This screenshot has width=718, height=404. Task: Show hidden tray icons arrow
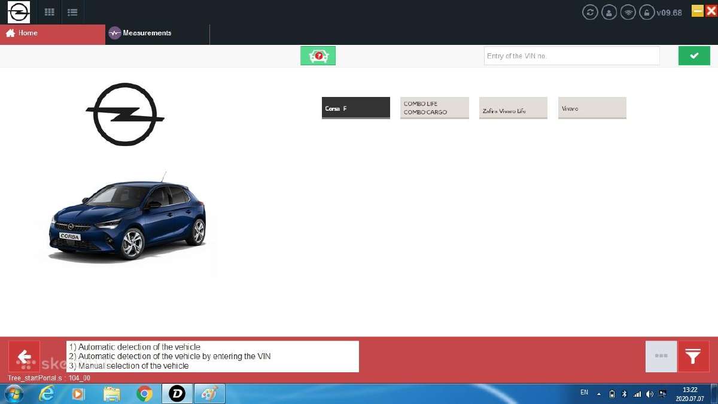click(600, 394)
